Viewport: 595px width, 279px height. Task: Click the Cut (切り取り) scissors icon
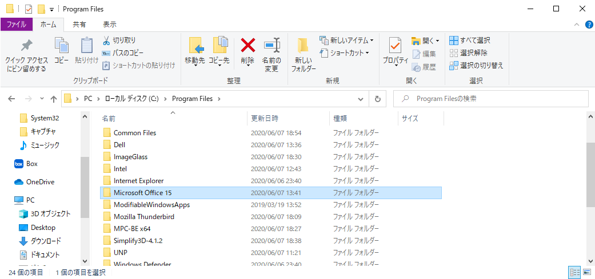click(x=106, y=40)
